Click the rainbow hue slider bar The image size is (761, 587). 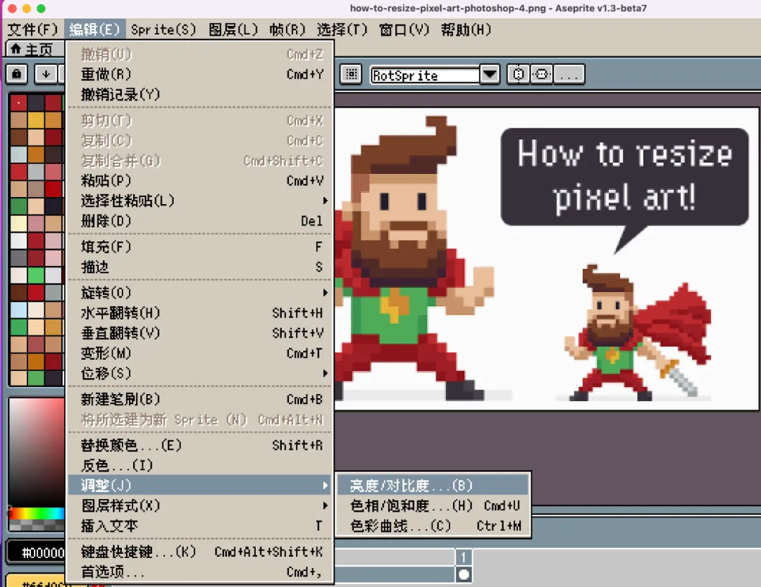[37, 513]
